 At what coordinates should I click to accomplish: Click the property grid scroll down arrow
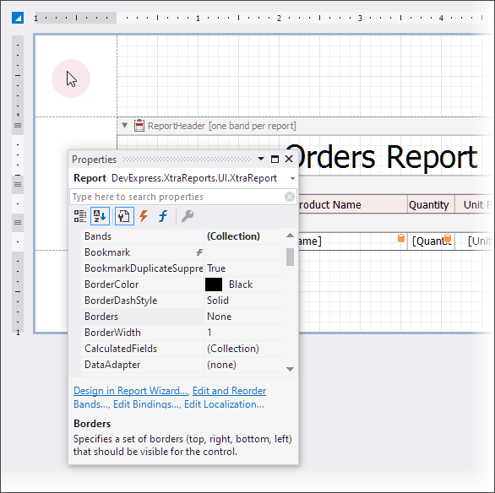point(290,369)
